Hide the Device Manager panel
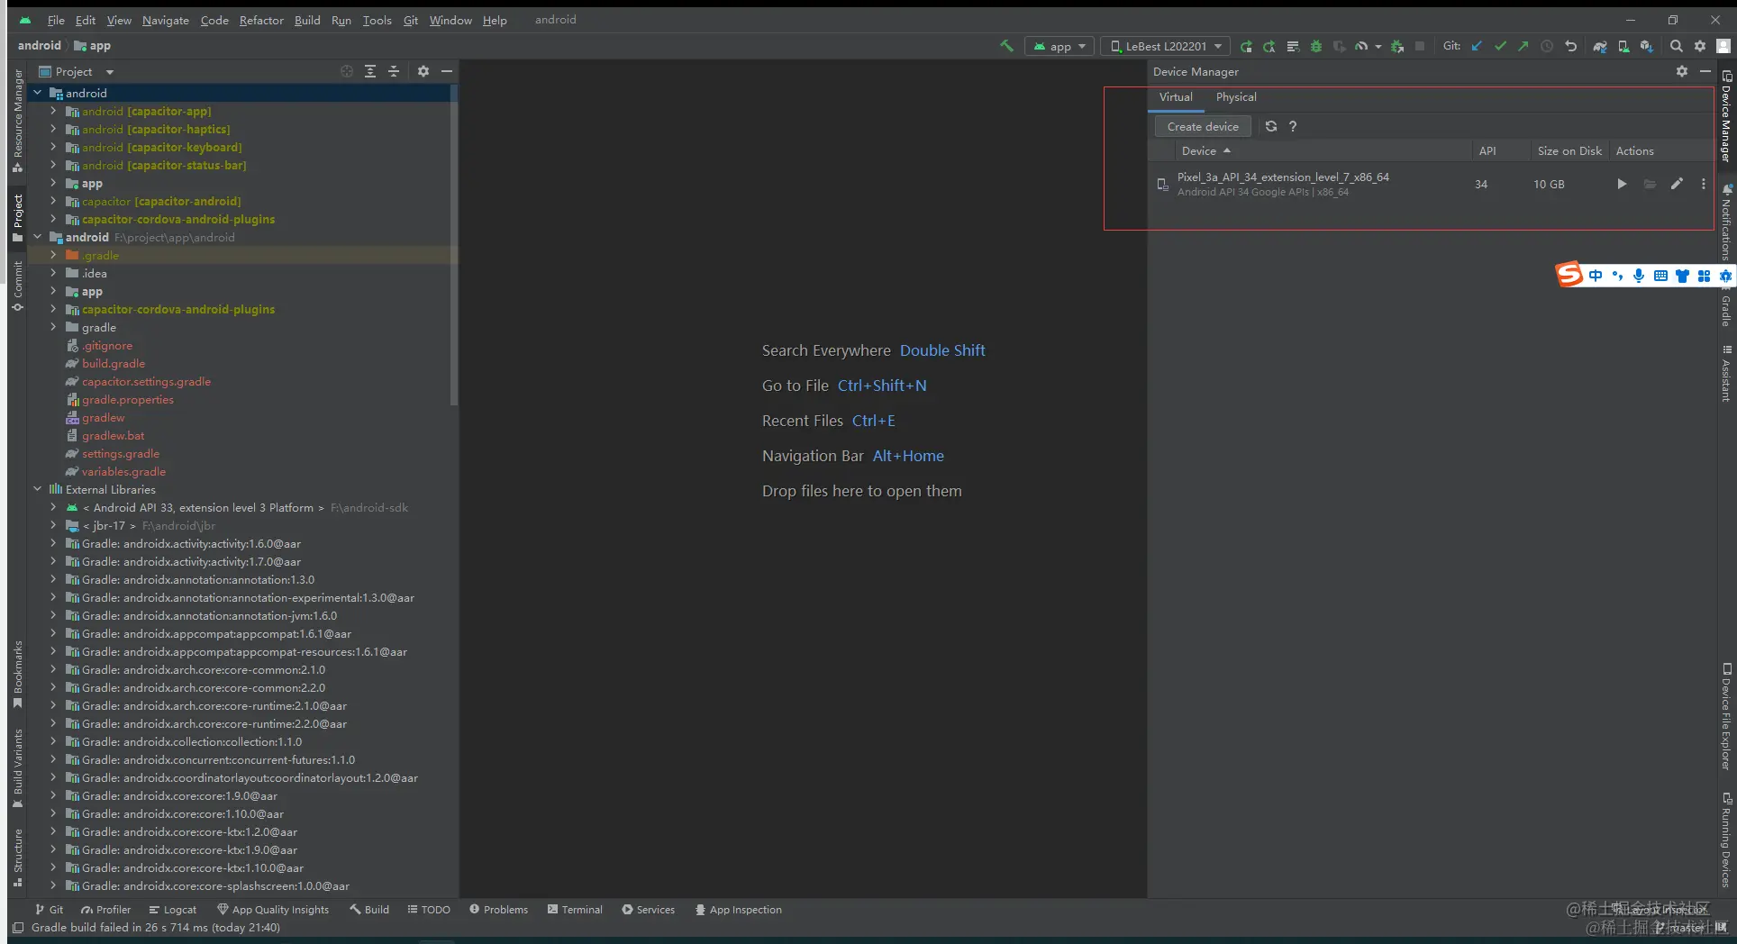This screenshot has width=1737, height=944. [x=1705, y=71]
